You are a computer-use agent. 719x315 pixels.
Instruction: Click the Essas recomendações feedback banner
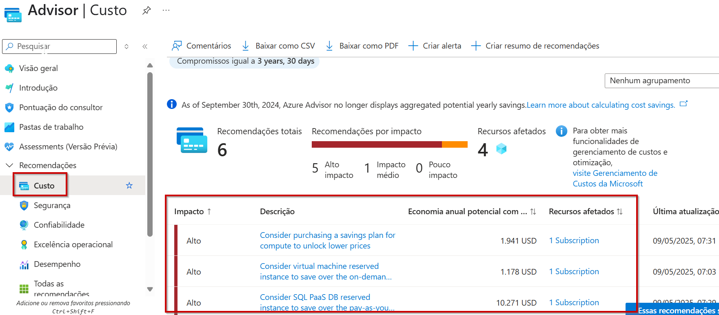point(672,309)
